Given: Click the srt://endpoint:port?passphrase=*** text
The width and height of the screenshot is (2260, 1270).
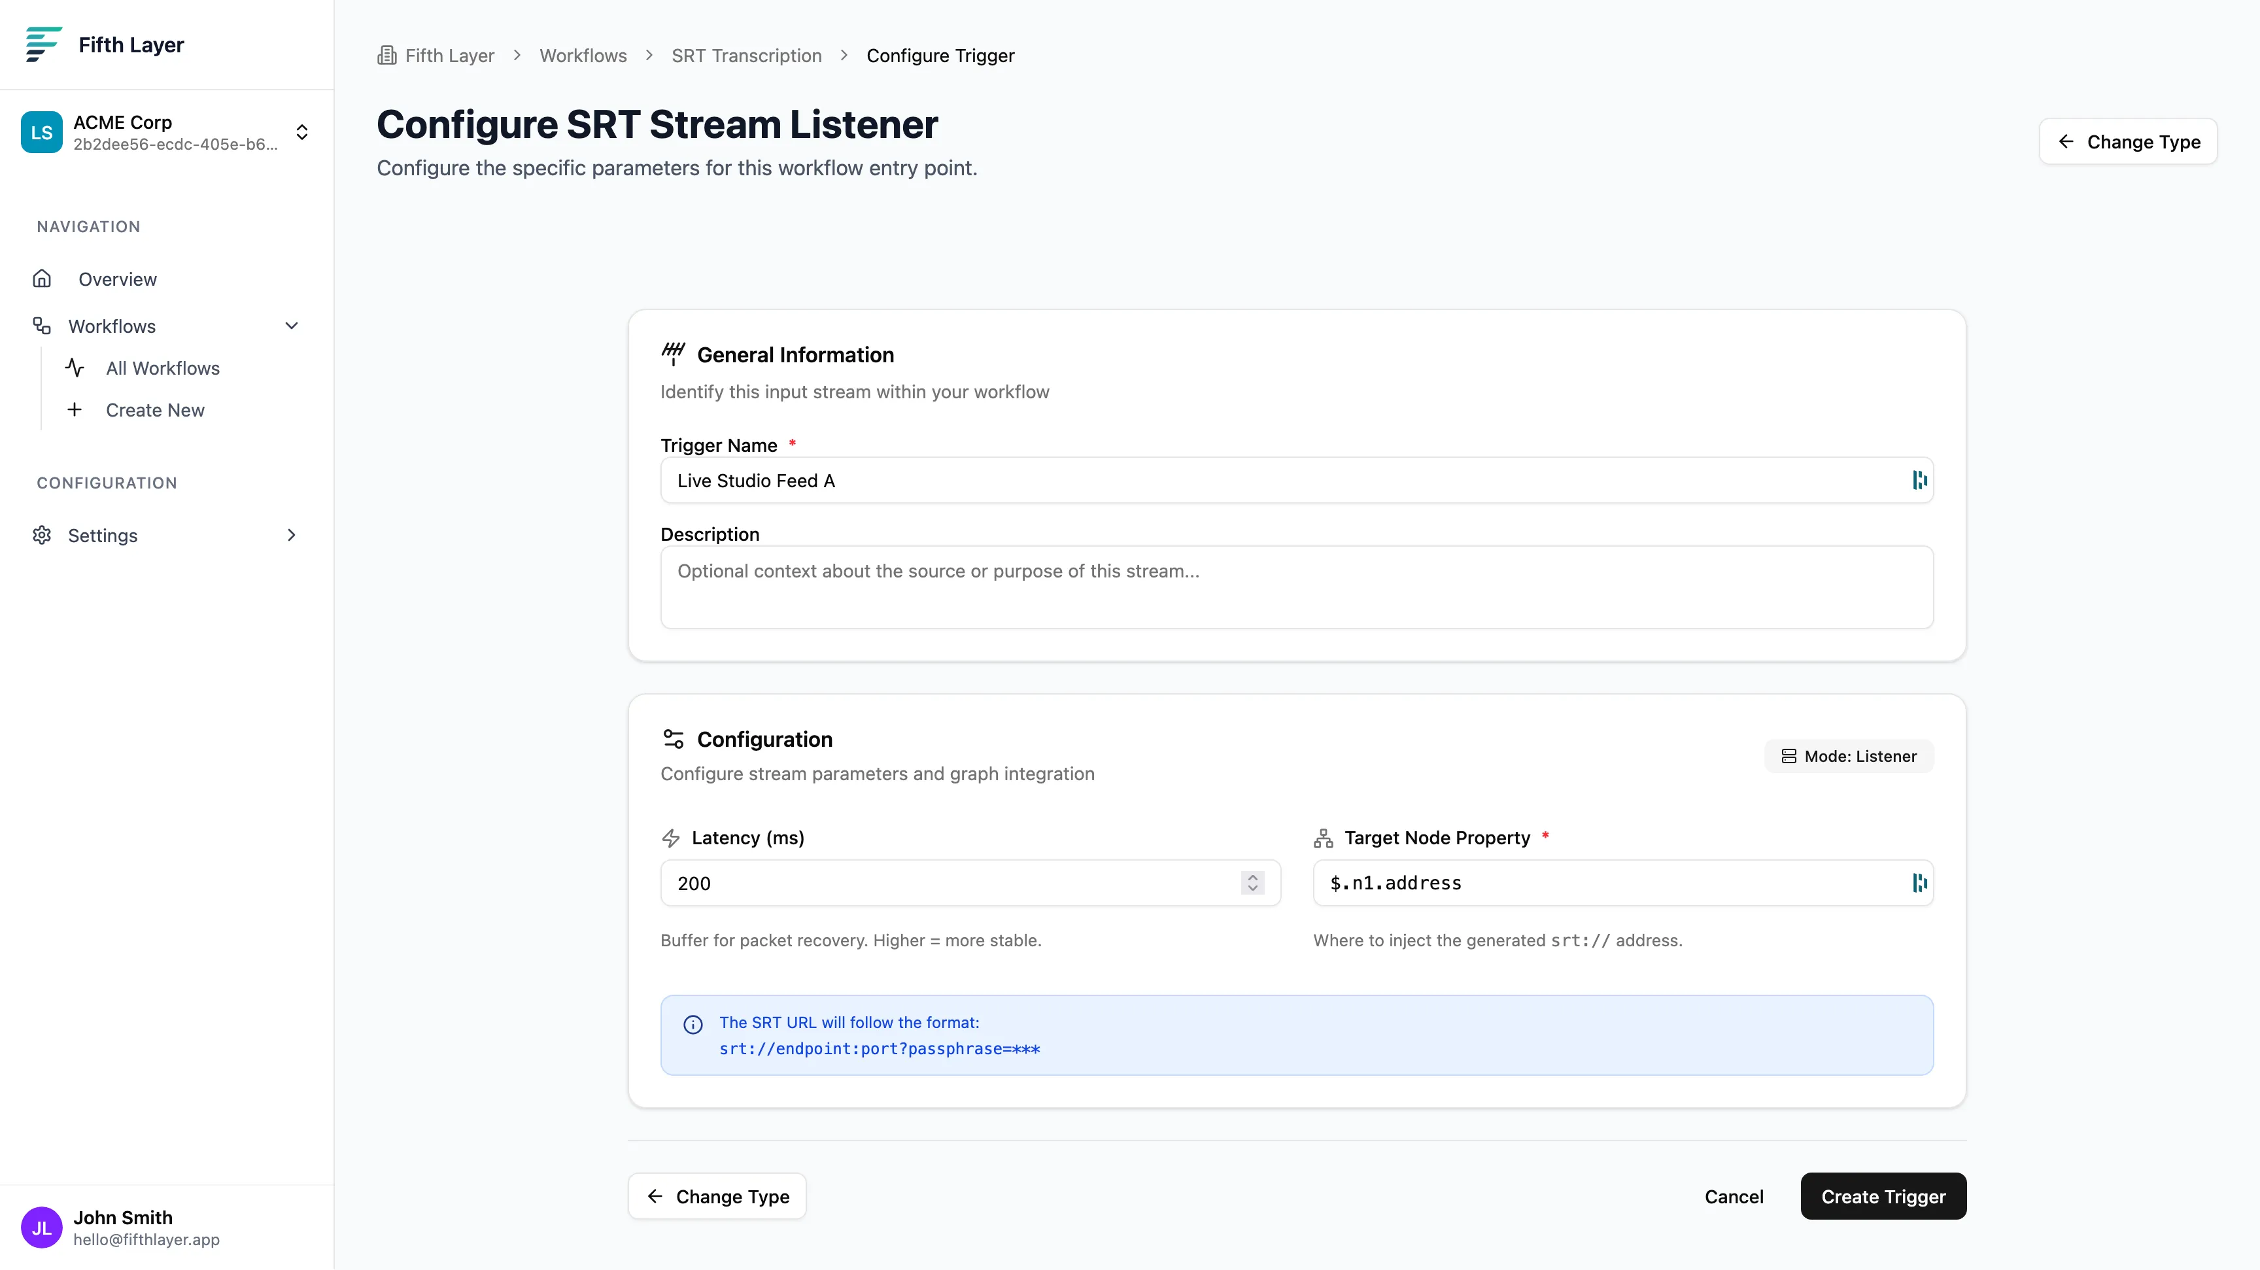Looking at the screenshot, I should pyautogui.click(x=879, y=1049).
